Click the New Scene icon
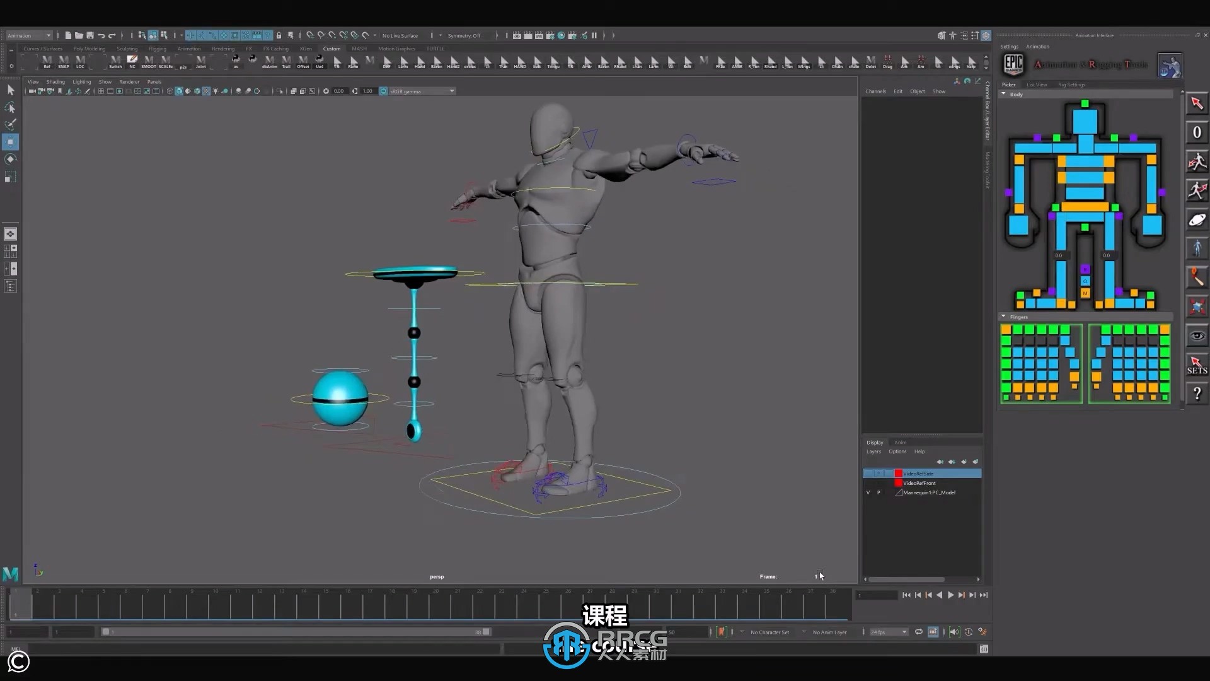 [68, 35]
